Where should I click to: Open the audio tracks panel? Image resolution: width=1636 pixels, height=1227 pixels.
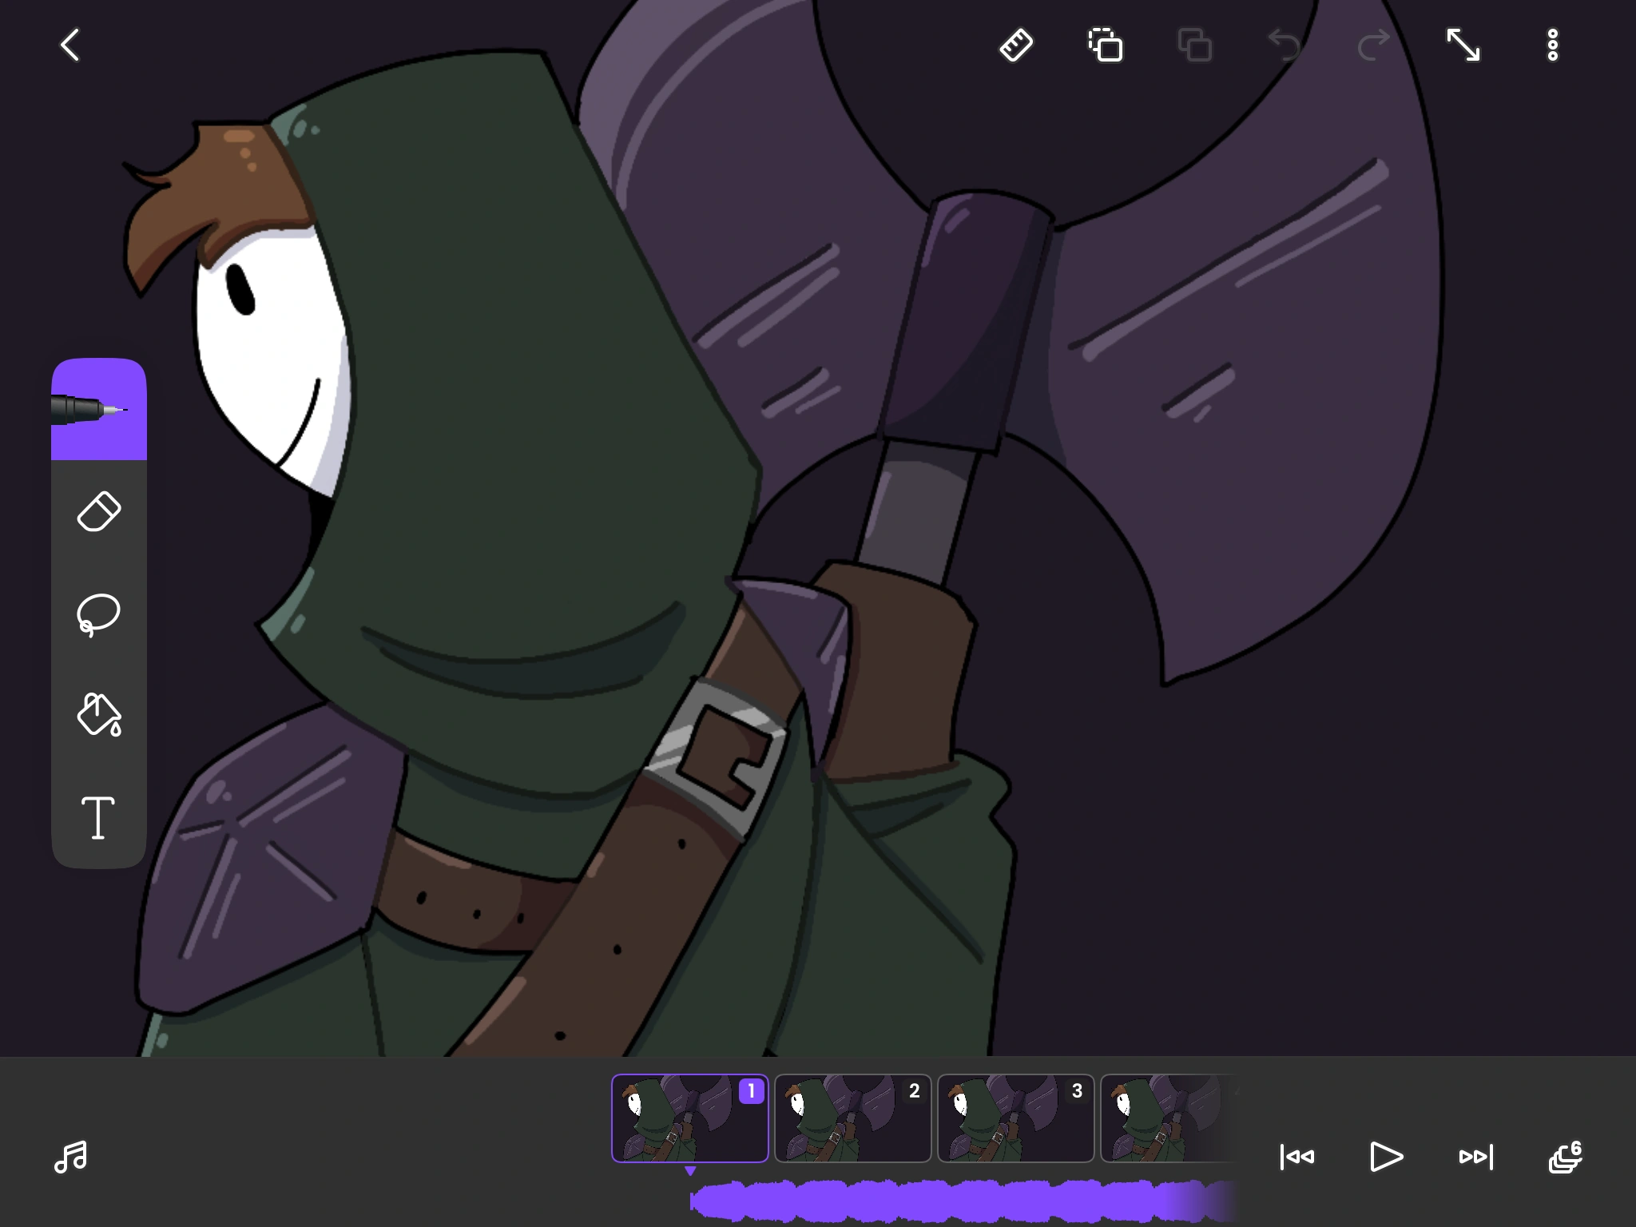pyautogui.click(x=70, y=1157)
